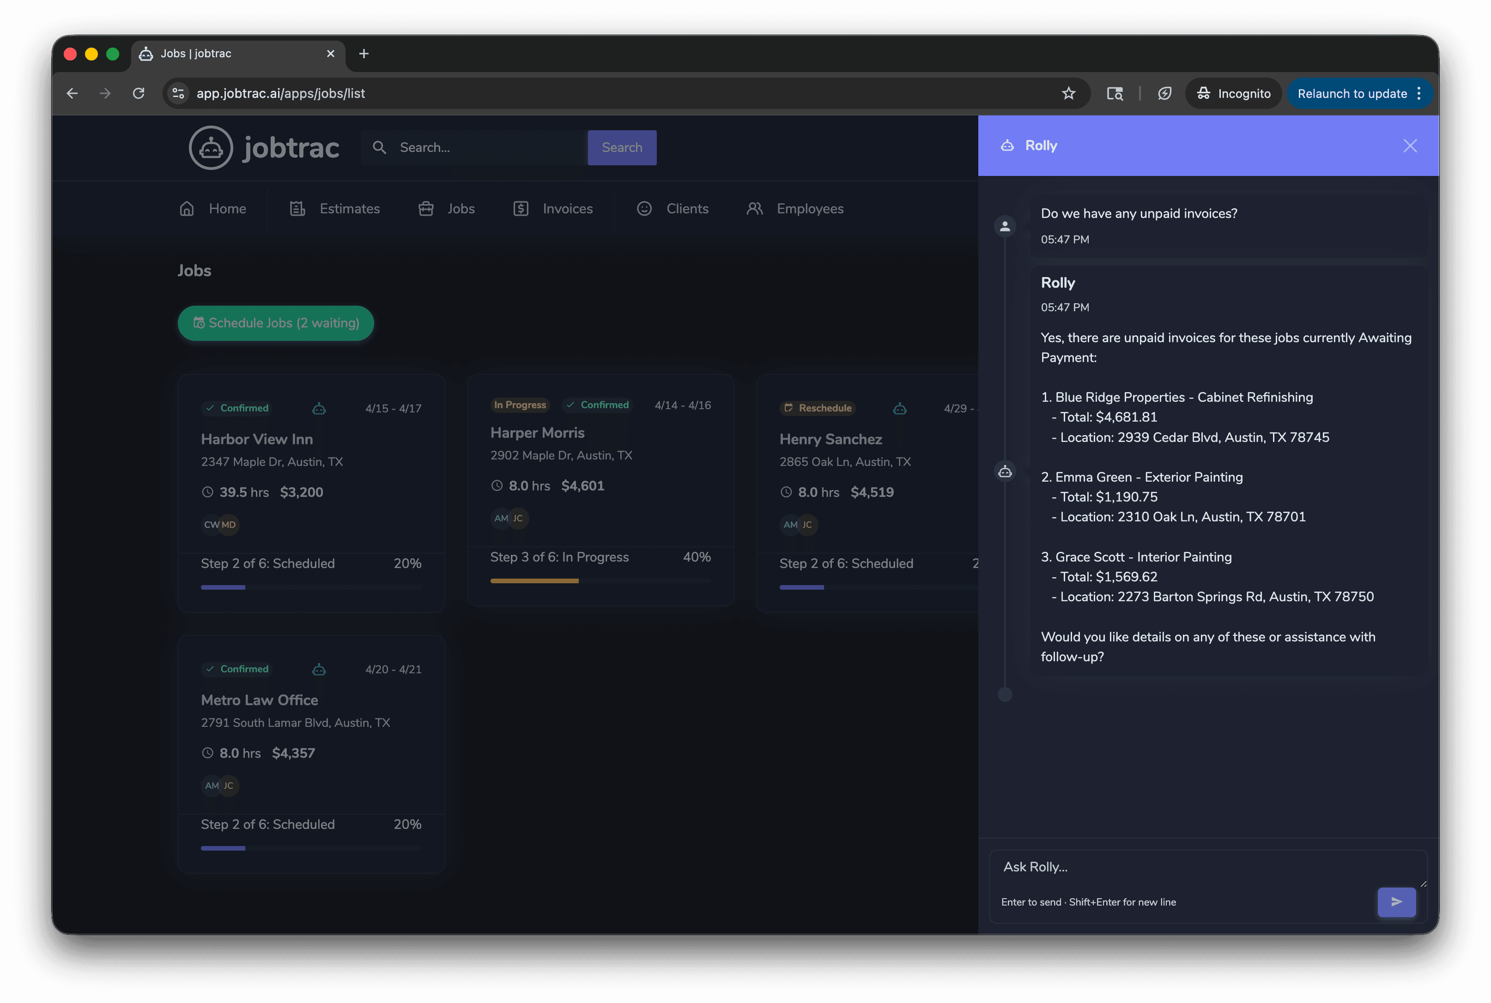Open Home via its house icon
This screenshot has width=1491, height=1003.
coord(187,209)
